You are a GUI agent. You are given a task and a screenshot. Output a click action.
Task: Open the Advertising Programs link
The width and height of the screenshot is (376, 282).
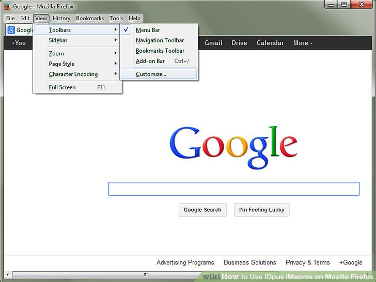185,262
